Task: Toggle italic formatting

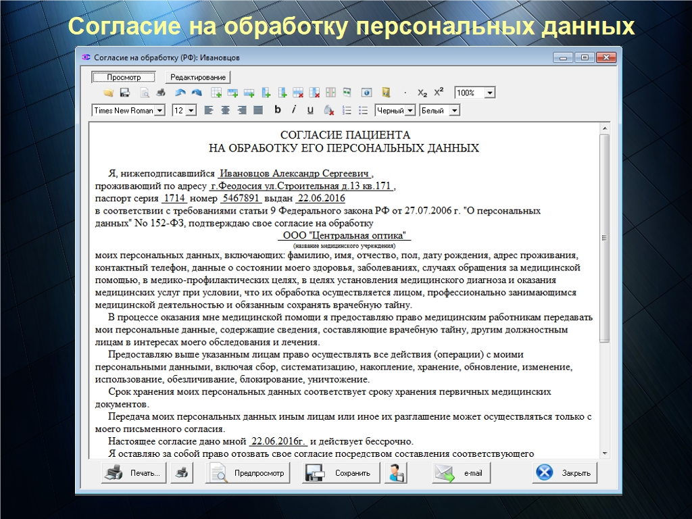Action: (294, 110)
